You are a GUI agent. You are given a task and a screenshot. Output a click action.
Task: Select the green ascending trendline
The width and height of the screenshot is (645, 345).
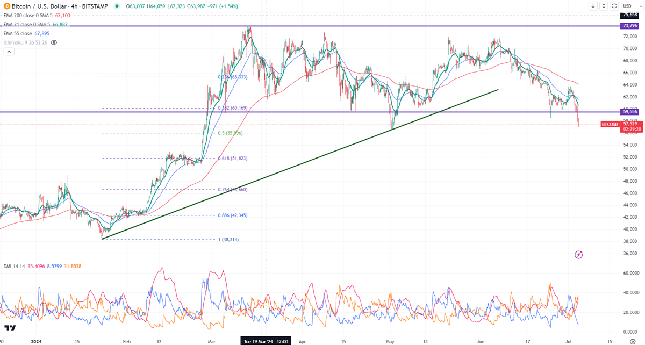coord(300,164)
